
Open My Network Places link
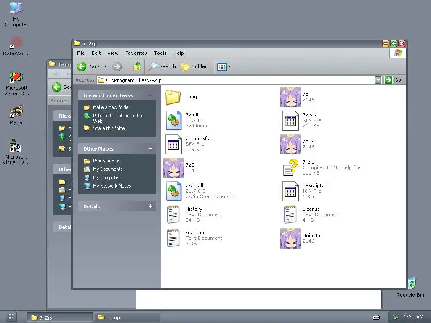112,186
